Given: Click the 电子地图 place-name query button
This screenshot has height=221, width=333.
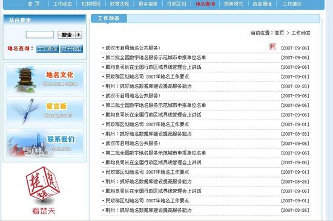Looking at the screenshot, I should point(71,49).
